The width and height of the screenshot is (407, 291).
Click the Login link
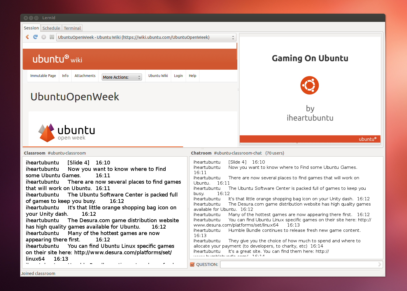[178, 76]
